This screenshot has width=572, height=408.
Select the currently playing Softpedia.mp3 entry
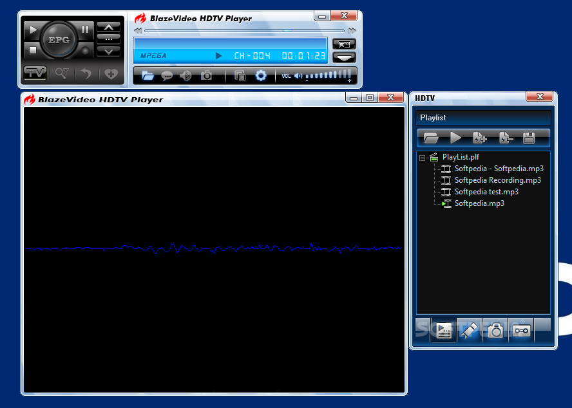[479, 203]
